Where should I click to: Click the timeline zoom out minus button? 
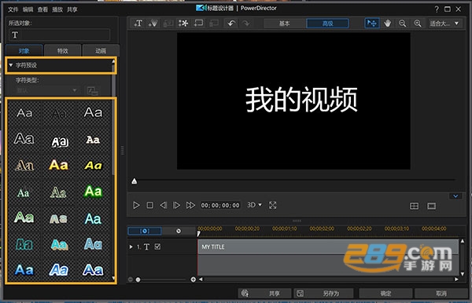click(x=131, y=279)
